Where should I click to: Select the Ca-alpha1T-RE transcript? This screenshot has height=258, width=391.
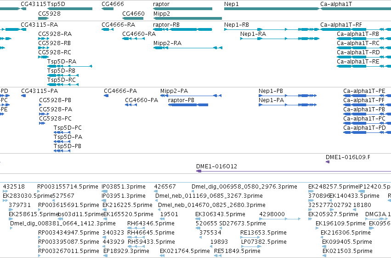pos(364,66)
